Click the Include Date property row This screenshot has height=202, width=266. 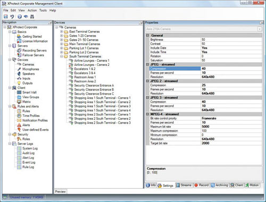coord(206,48)
